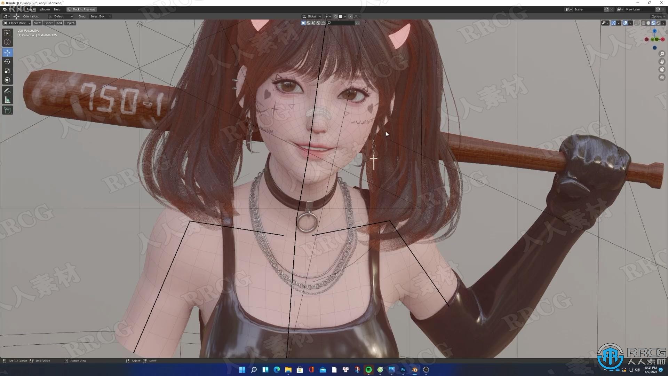Viewport: 668px width, 376px height.
Task: Toggle viewport gizmos visibility
Action: coord(613,23)
